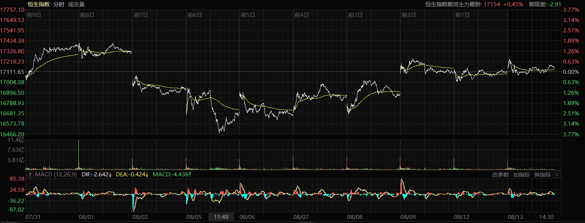Click the 0.00% percent axis label
585x223 pixels.
pyautogui.click(x=571, y=72)
